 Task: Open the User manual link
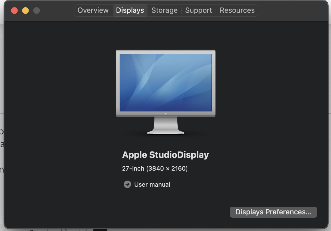click(152, 184)
